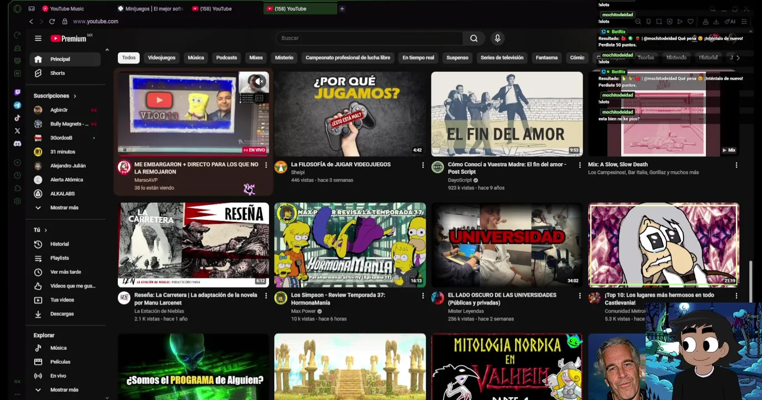The height and width of the screenshot is (400, 762).
Task: Open TikTok from the browser sidebar
Action: [x=17, y=118]
